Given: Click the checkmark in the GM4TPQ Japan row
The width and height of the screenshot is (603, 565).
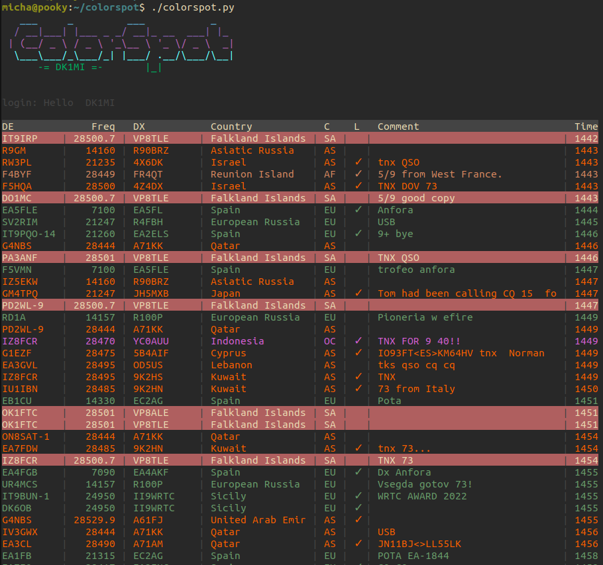Looking at the screenshot, I should point(358,293).
